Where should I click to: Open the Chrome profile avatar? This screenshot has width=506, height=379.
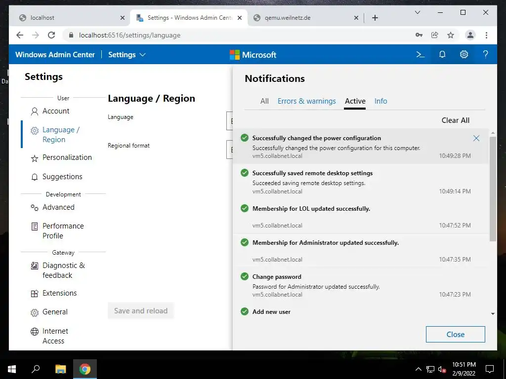470,35
